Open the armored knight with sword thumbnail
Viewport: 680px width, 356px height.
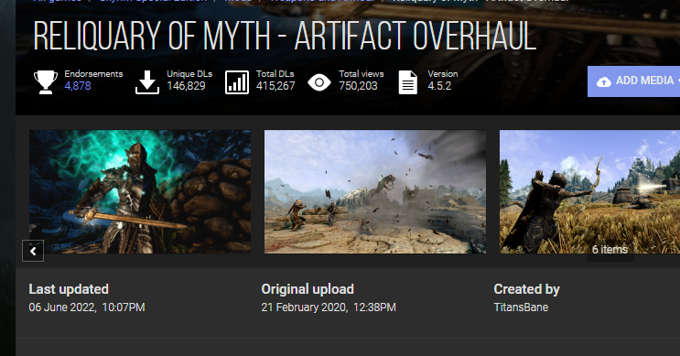[x=140, y=191]
